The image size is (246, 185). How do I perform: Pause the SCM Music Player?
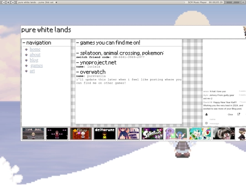coord(8,2)
